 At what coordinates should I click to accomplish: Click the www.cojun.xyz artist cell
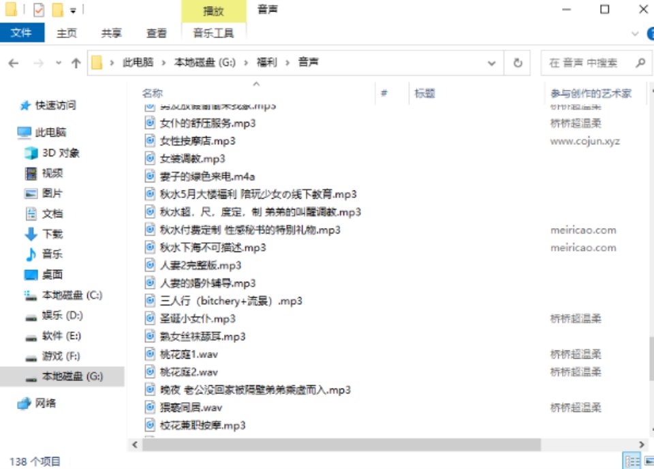point(585,142)
